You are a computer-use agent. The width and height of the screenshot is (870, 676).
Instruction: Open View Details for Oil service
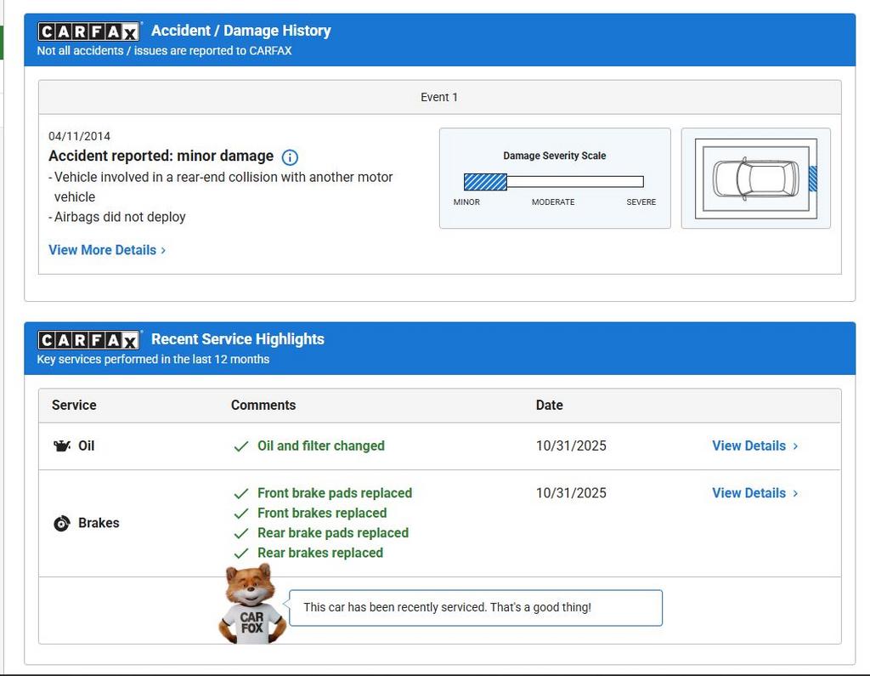click(754, 446)
